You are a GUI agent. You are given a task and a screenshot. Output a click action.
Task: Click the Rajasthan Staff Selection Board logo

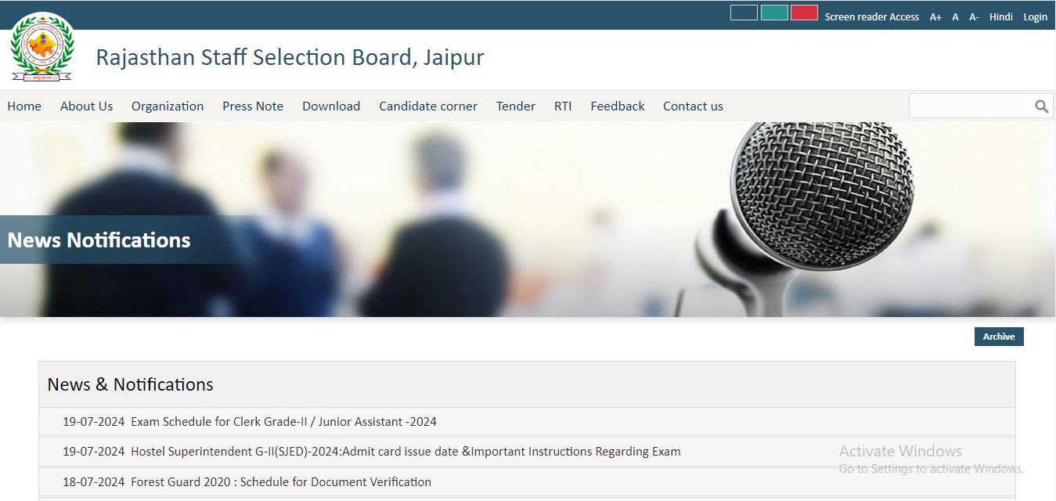click(41, 49)
